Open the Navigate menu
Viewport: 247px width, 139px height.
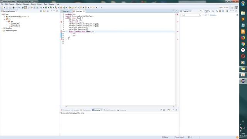click(26, 4)
